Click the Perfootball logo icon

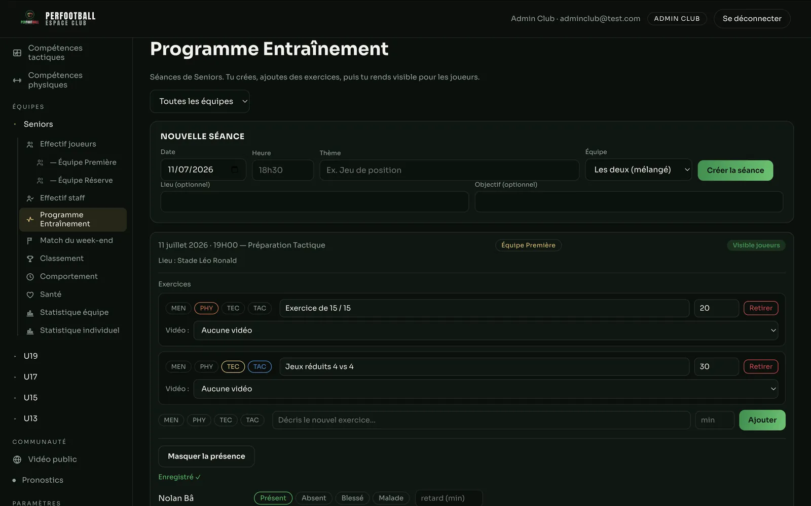(30, 18)
